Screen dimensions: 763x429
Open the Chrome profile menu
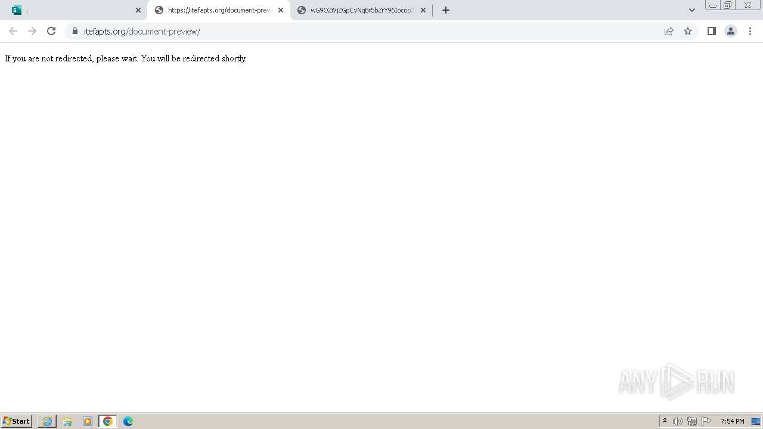tap(731, 31)
